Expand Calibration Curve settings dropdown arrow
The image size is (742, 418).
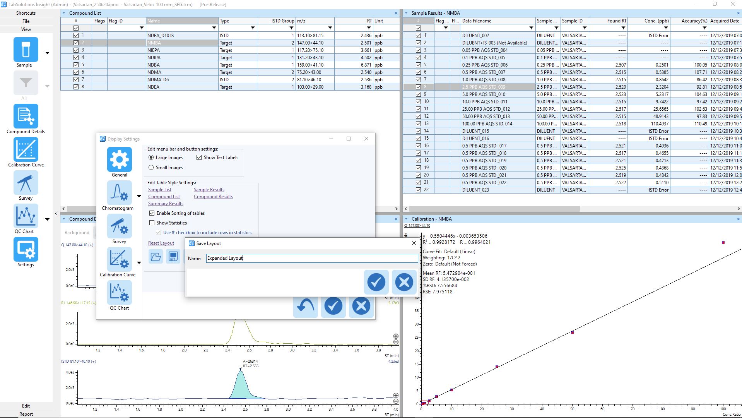(x=139, y=263)
